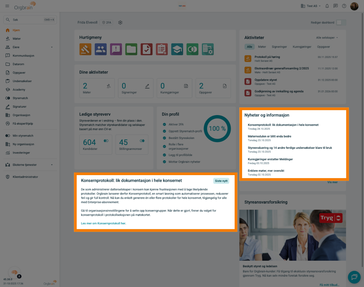Click the Klientadministrator shield icon

[8, 177]
